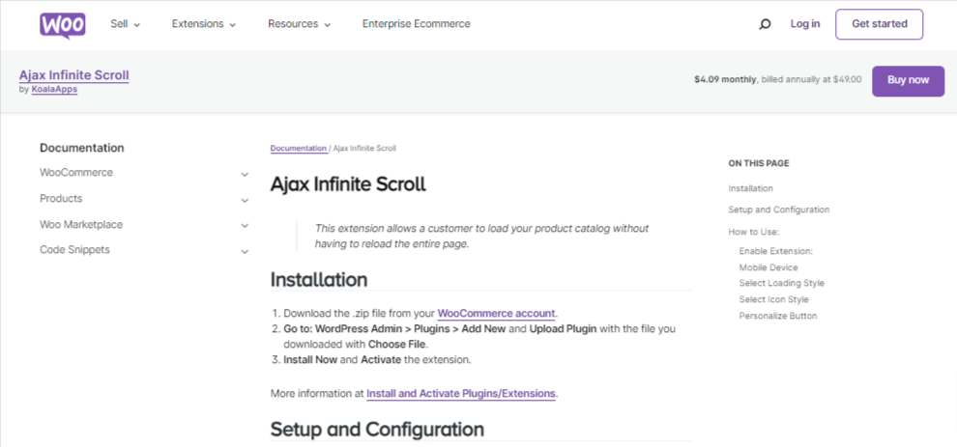Click the Log in link
The width and height of the screenshot is (957, 447).
click(x=805, y=24)
